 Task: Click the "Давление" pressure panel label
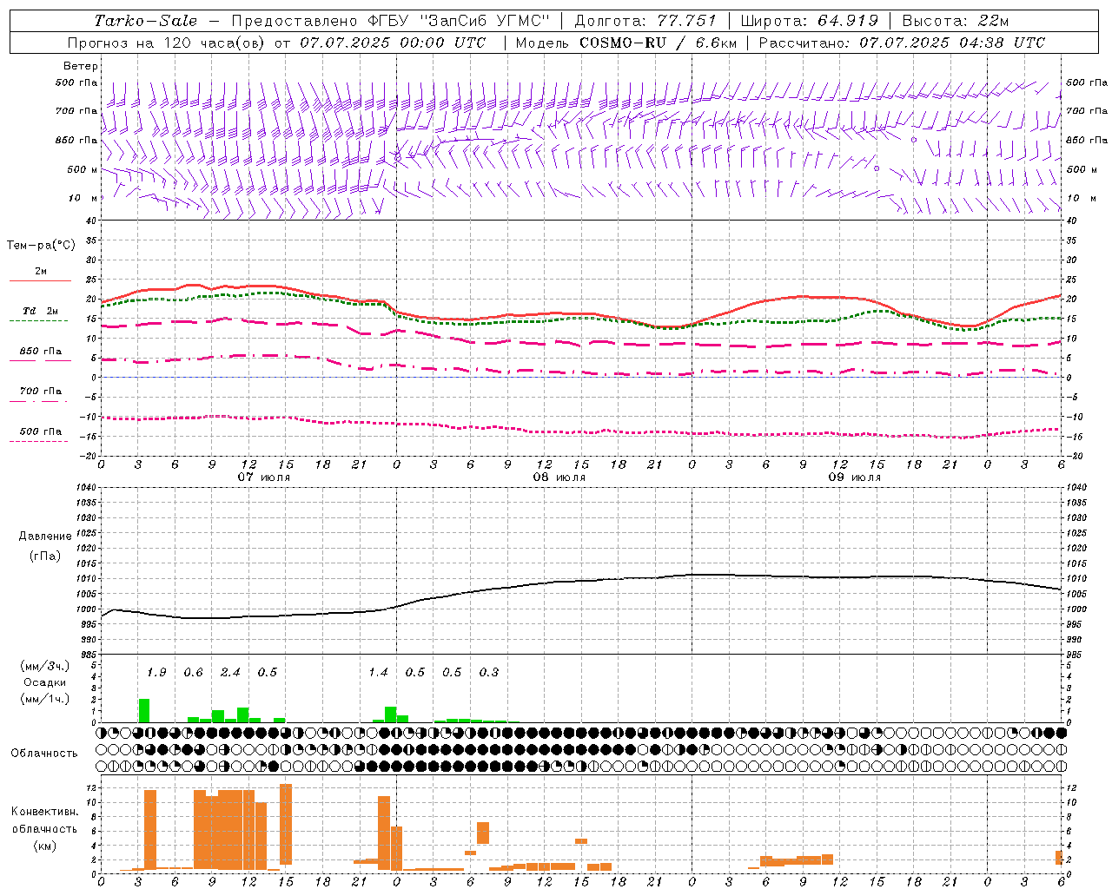point(45,537)
